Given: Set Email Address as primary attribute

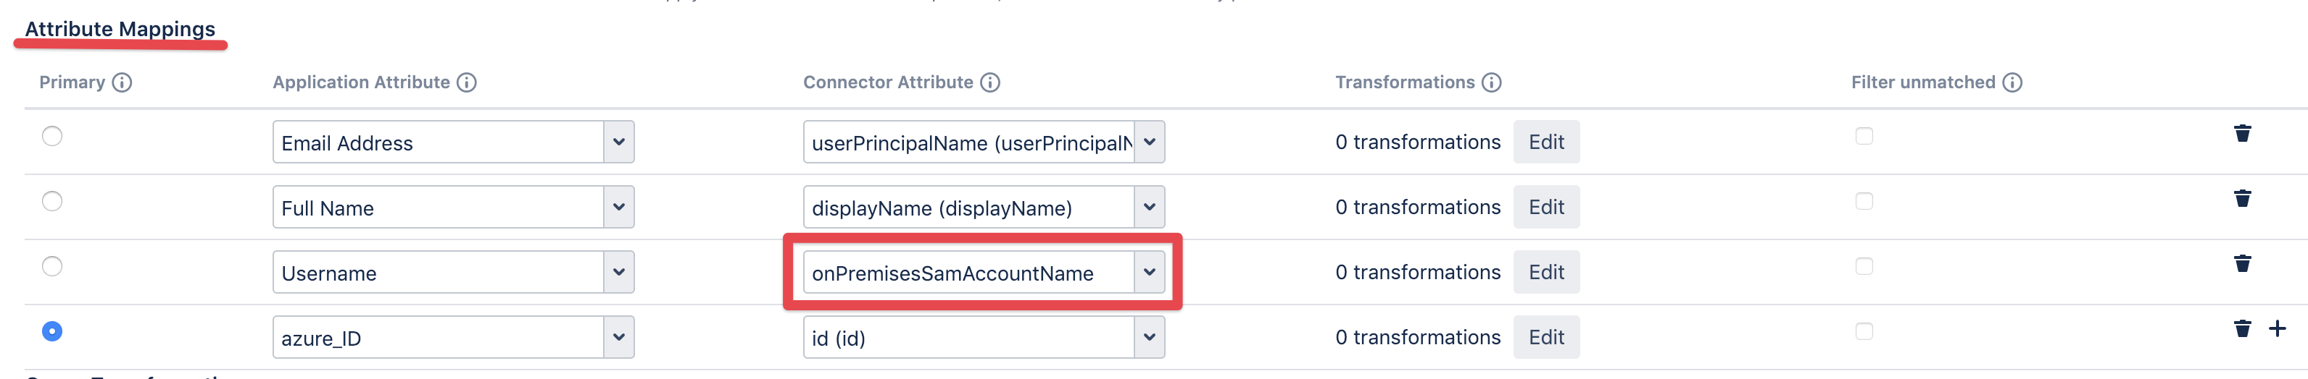Looking at the screenshot, I should tap(52, 136).
